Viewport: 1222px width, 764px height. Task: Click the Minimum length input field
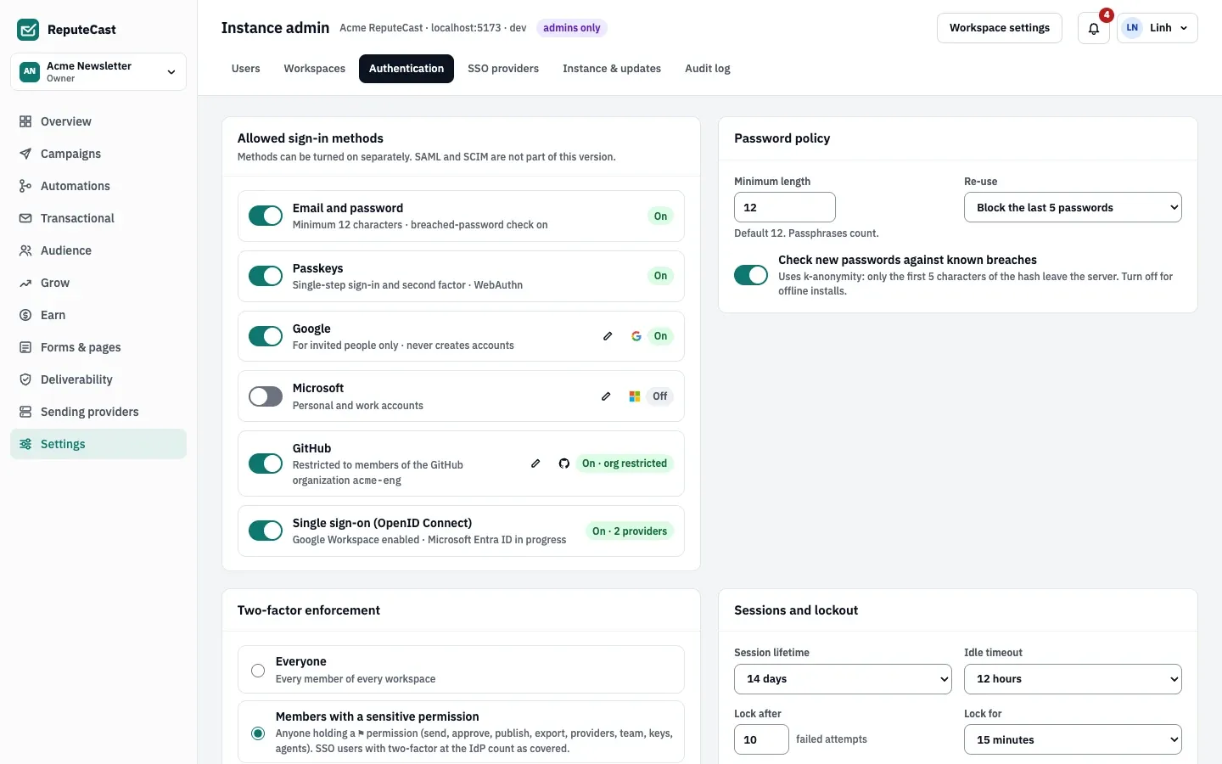pos(785,207)
